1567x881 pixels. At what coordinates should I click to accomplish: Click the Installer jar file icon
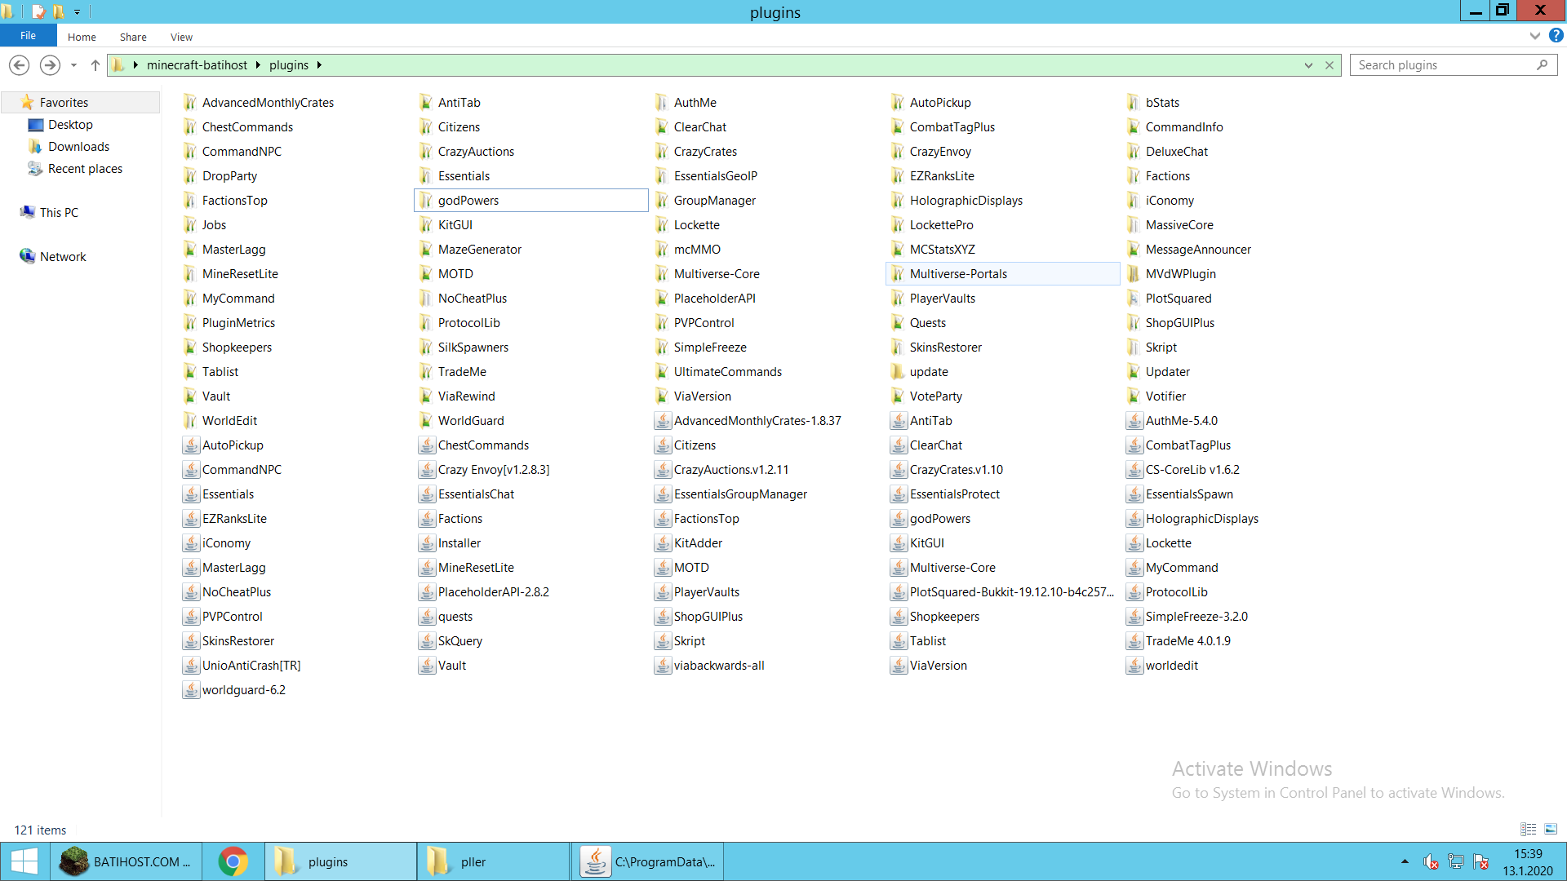point(426,543)
